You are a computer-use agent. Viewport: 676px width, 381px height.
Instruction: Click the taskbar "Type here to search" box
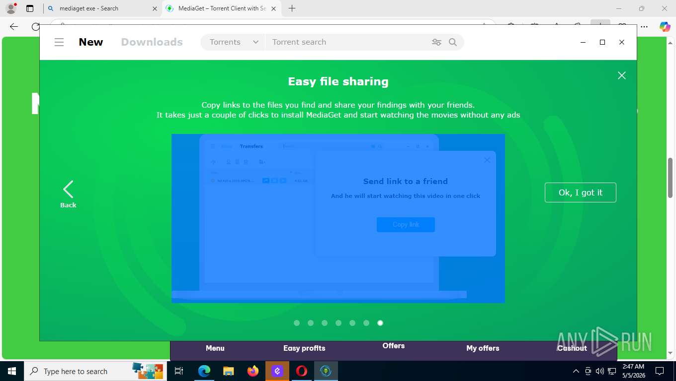click(x=95, y=371)
